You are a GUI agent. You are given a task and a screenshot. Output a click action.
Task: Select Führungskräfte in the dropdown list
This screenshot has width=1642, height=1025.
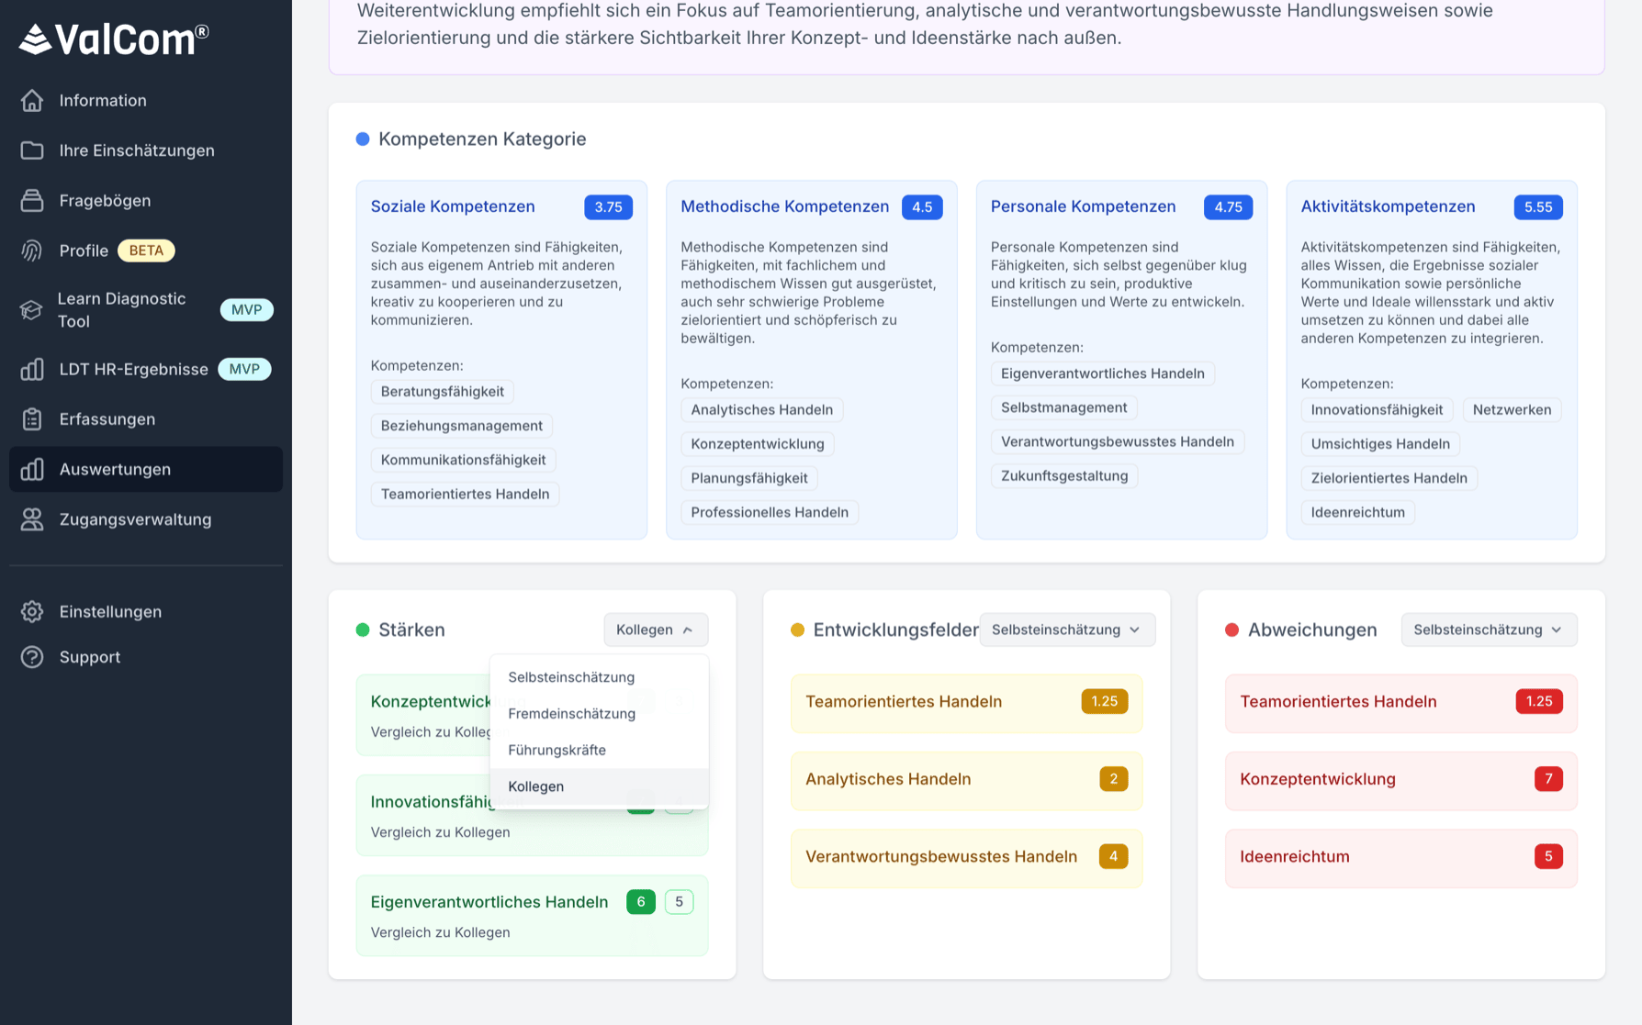(x=557, y=750)
